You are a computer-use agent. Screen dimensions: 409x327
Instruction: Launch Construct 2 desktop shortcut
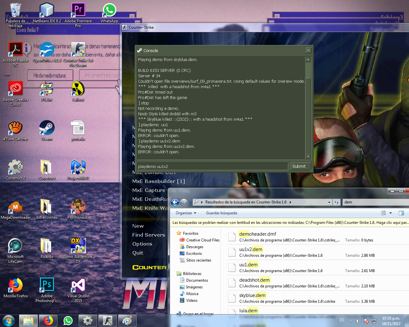tap(15, 170)
